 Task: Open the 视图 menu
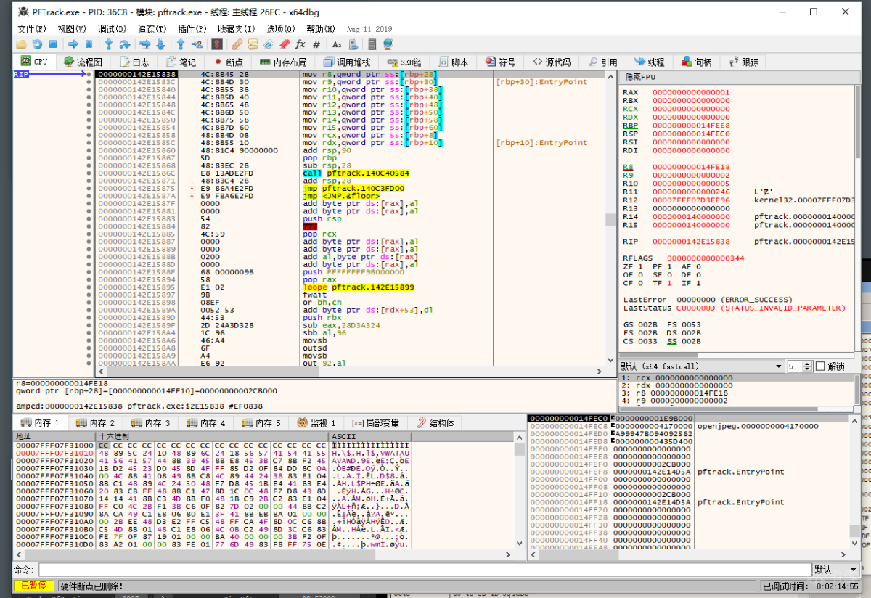coord(72,29)
